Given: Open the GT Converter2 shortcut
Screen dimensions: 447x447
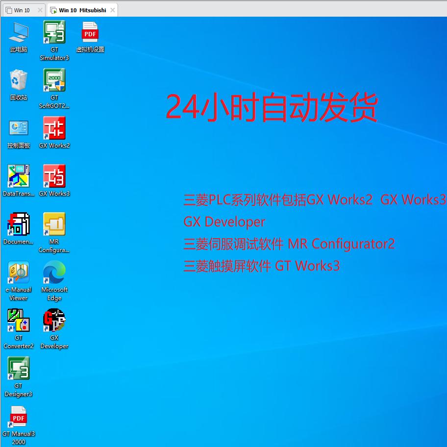Looking at the screenshot, I should [x=19, y=329].
